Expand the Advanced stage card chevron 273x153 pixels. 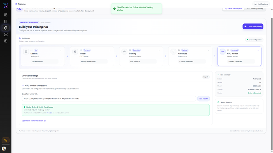pyautogui.click(x=208, y=51)
